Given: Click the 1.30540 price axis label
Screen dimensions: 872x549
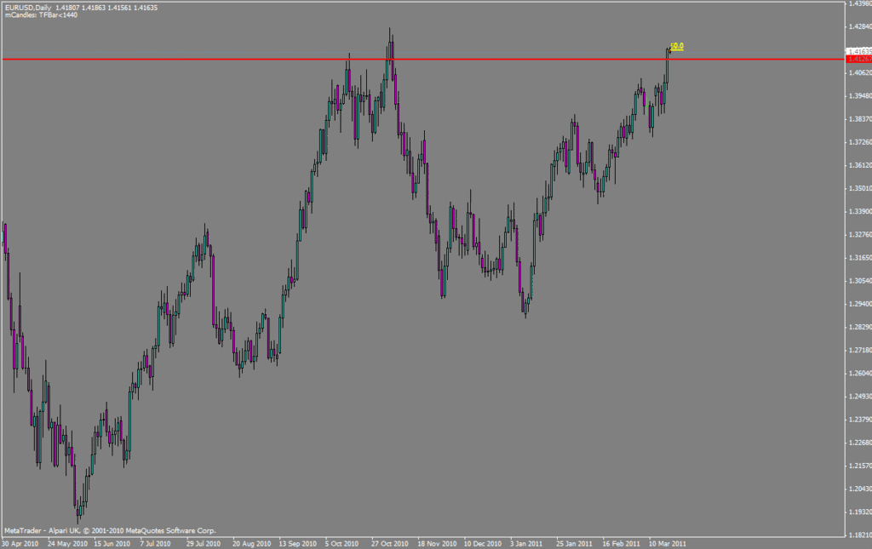Looking at the screenshot, I should click(x=860, y=281).
